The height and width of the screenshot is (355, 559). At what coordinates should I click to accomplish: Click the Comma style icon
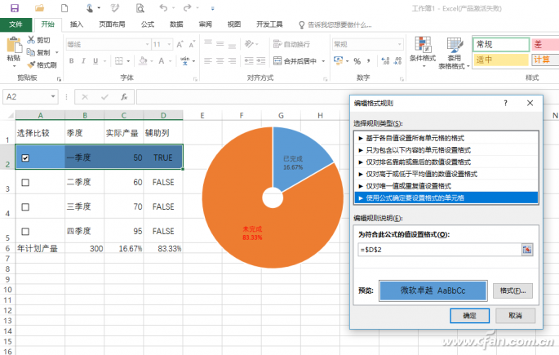[369, 61]
